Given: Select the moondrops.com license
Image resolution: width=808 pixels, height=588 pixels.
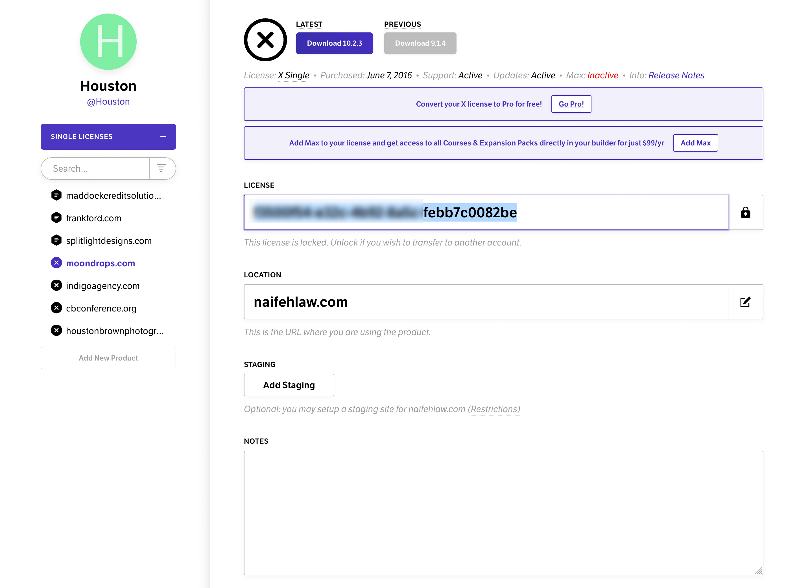Looking at the screenshot, I should tap(100, 263).
